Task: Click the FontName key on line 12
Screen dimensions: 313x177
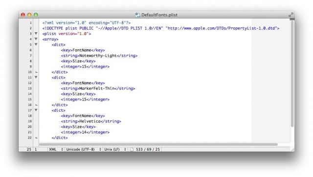Action: pos(83,83)
